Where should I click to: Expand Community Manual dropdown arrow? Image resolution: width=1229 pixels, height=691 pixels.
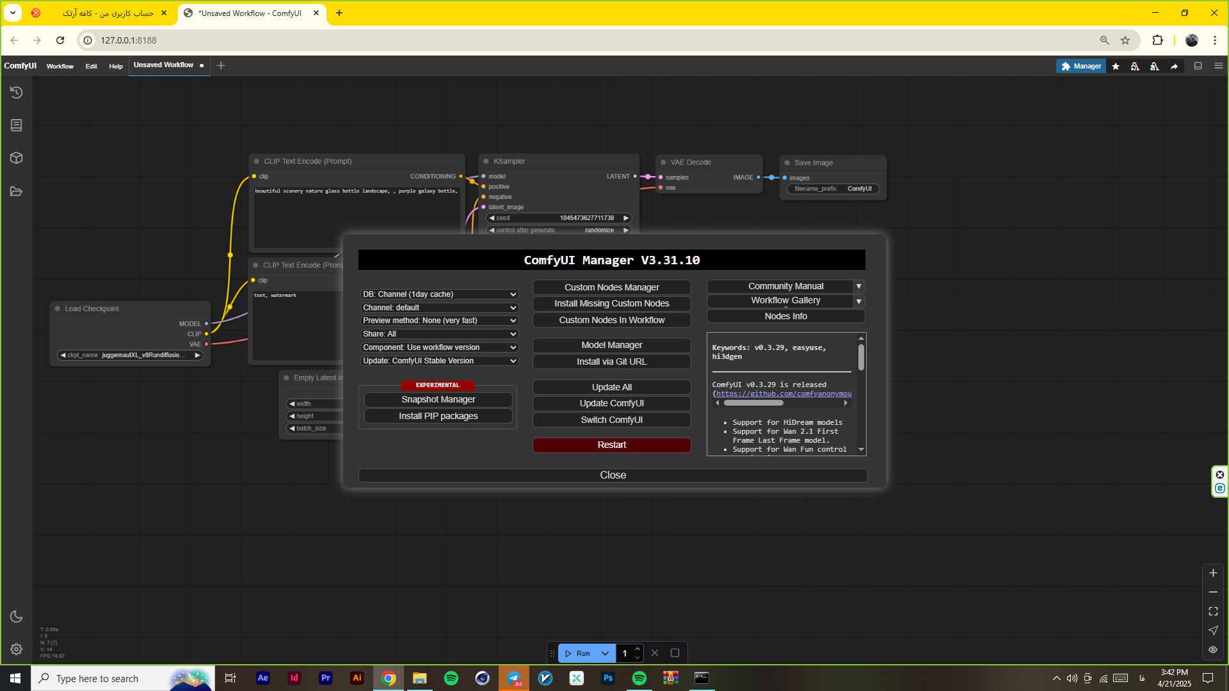point(859,287)
